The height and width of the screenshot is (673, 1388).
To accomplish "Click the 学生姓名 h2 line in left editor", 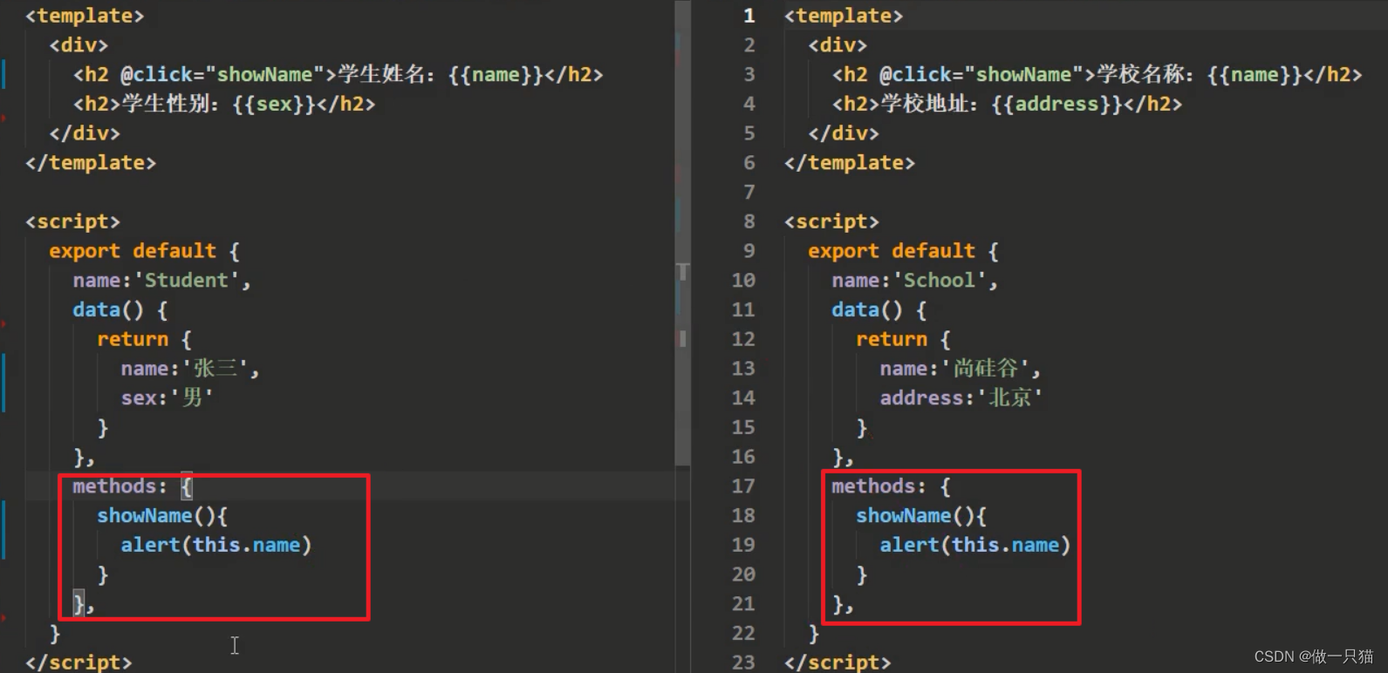I will [x=338, y=75].
